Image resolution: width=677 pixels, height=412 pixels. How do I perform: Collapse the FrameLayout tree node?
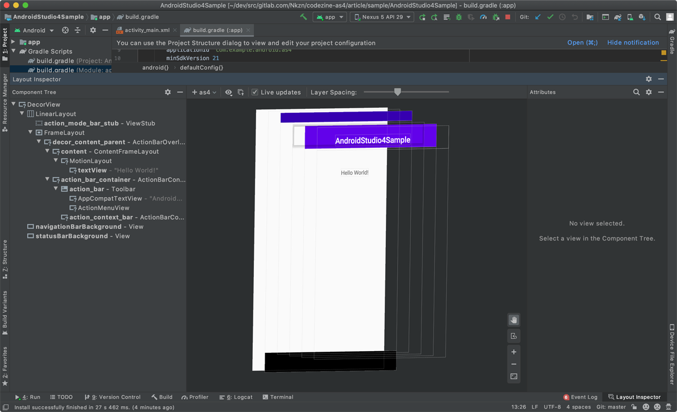(30, 132)
